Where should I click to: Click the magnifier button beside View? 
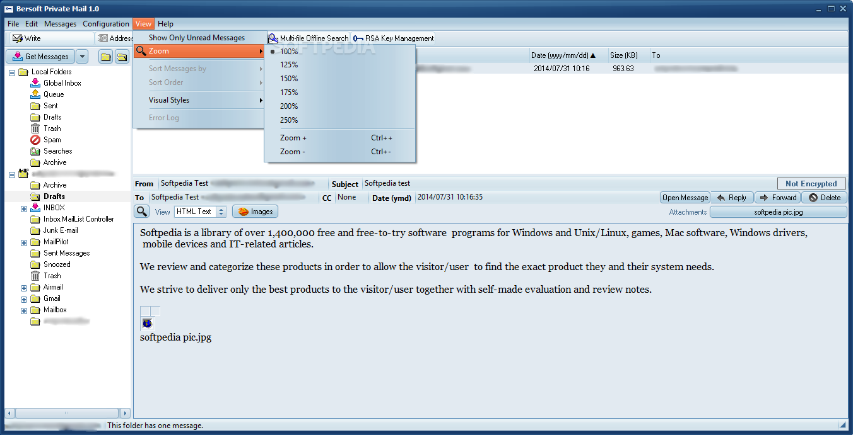click(x=142, y=212)
